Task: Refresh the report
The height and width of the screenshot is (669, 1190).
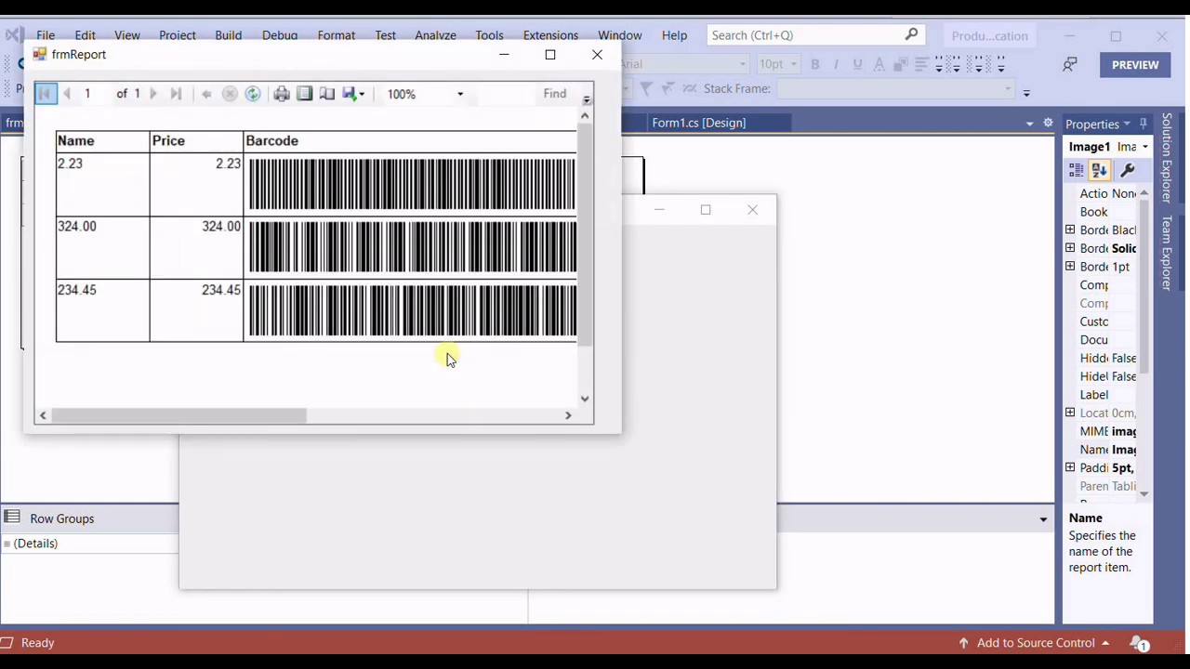Action: (253, 94)
